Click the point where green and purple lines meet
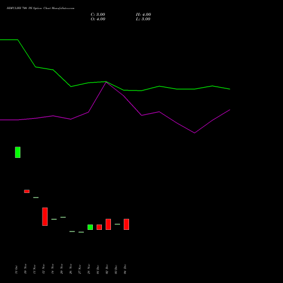Screen dimensions: 283x283 [106, 82]
